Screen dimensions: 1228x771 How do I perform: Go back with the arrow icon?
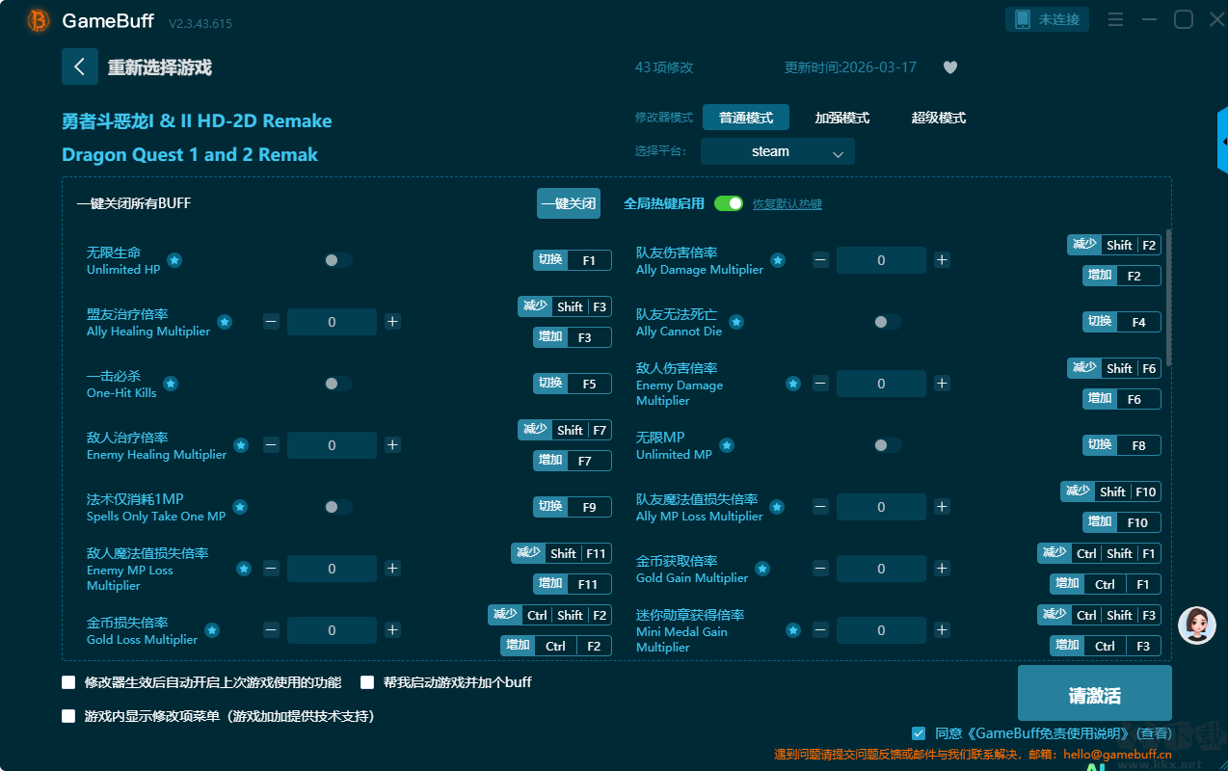click(x=80, y=66)
